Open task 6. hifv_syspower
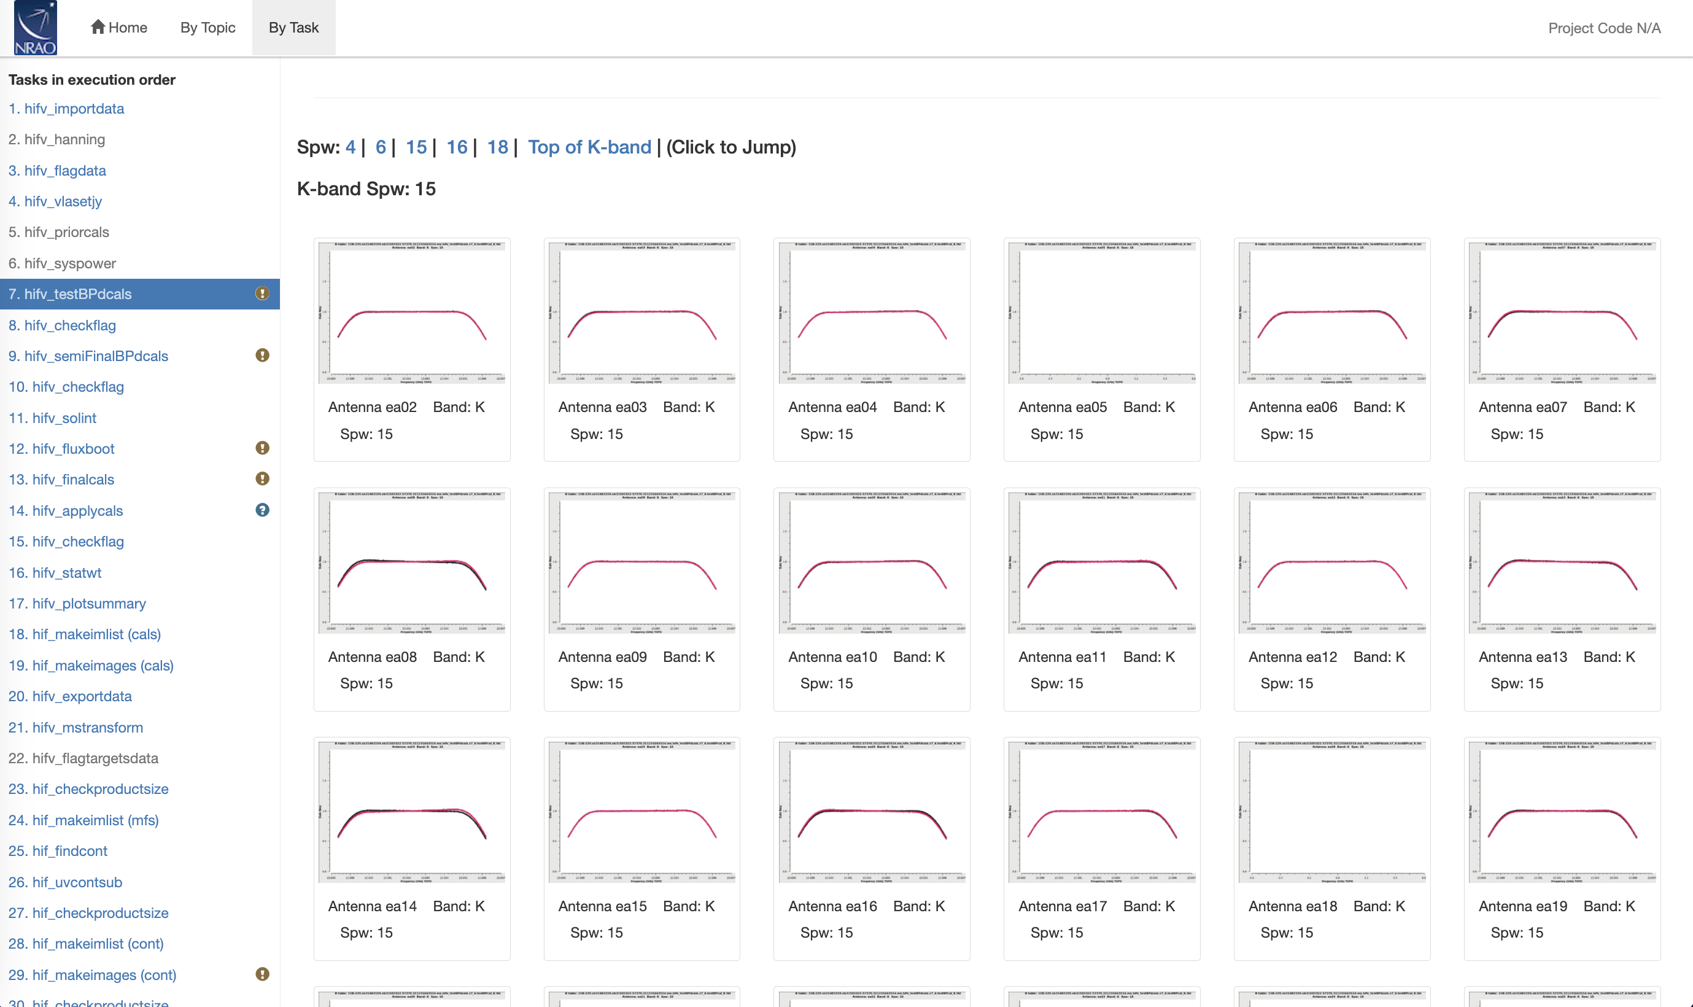Viewport: 1693px width, 1007px height. pos(62,263)
